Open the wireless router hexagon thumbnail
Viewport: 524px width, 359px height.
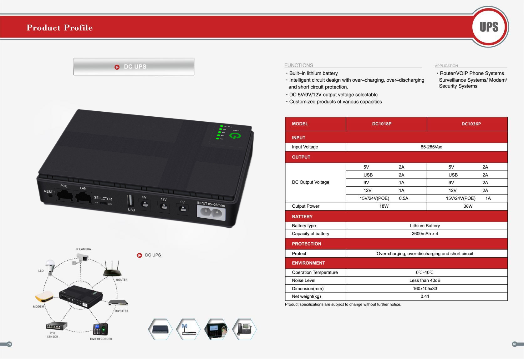coord(188,329)
